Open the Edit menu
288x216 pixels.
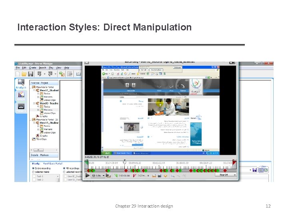[24, 68]
